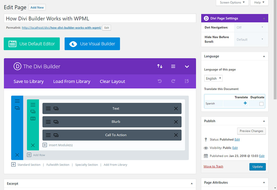Collapse the Divi Page Settings panel

pyautogui.click(x=264, y=18)
